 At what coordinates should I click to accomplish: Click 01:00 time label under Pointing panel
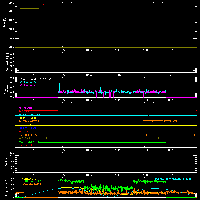coord(35,50)
